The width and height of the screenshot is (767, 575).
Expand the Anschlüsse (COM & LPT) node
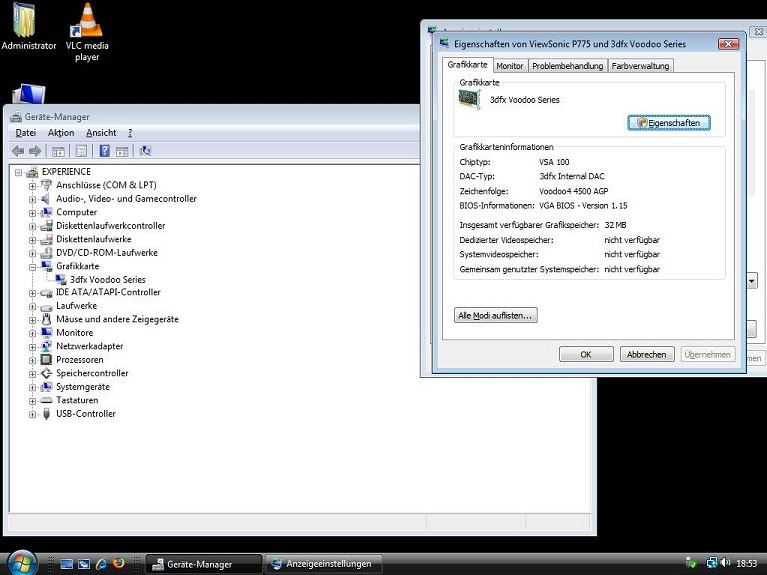click(32, 186)
